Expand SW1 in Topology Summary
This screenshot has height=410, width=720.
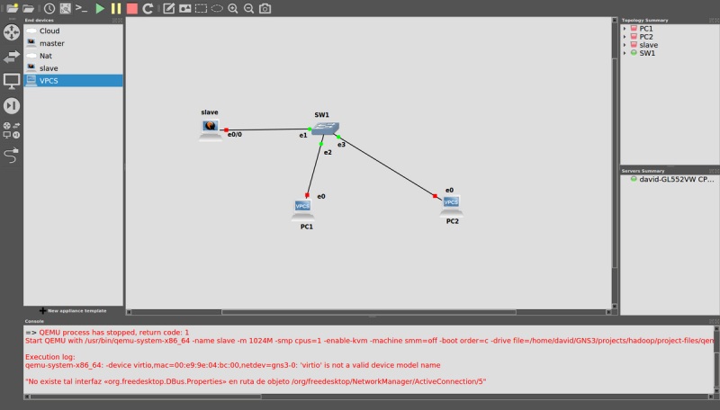coord(625,53)
